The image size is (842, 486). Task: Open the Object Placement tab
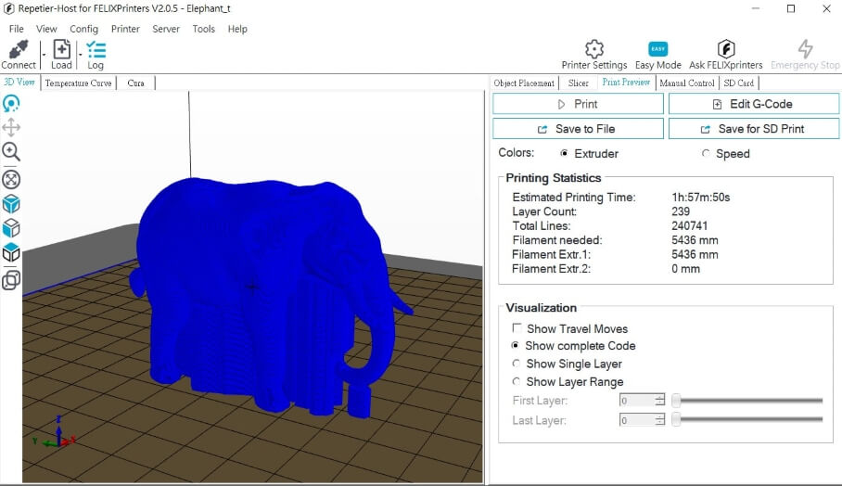pyautogui.click(x=524, y=83)
